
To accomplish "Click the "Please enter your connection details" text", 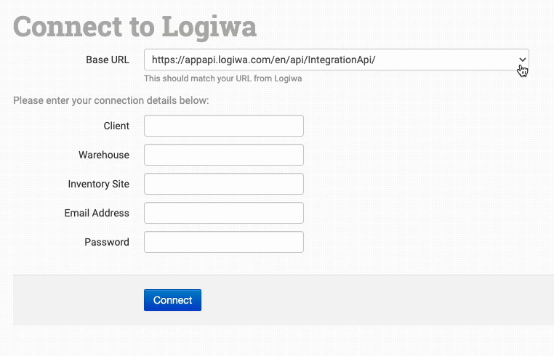I will pos(111,100).
